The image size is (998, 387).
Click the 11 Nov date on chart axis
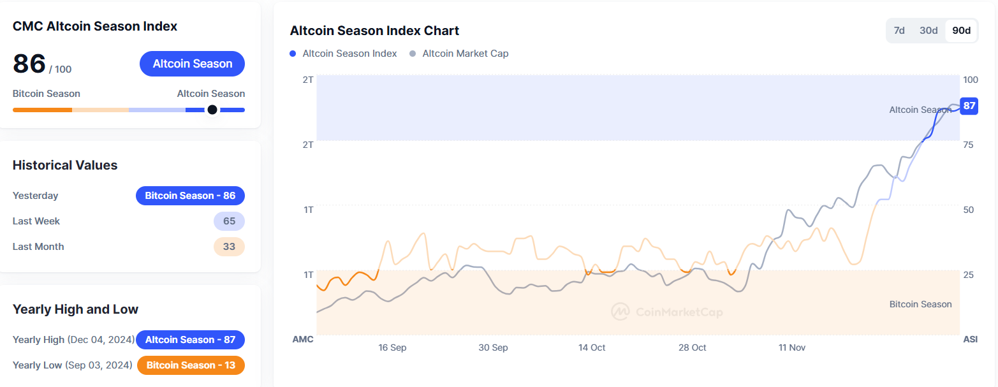coord(792,347)
